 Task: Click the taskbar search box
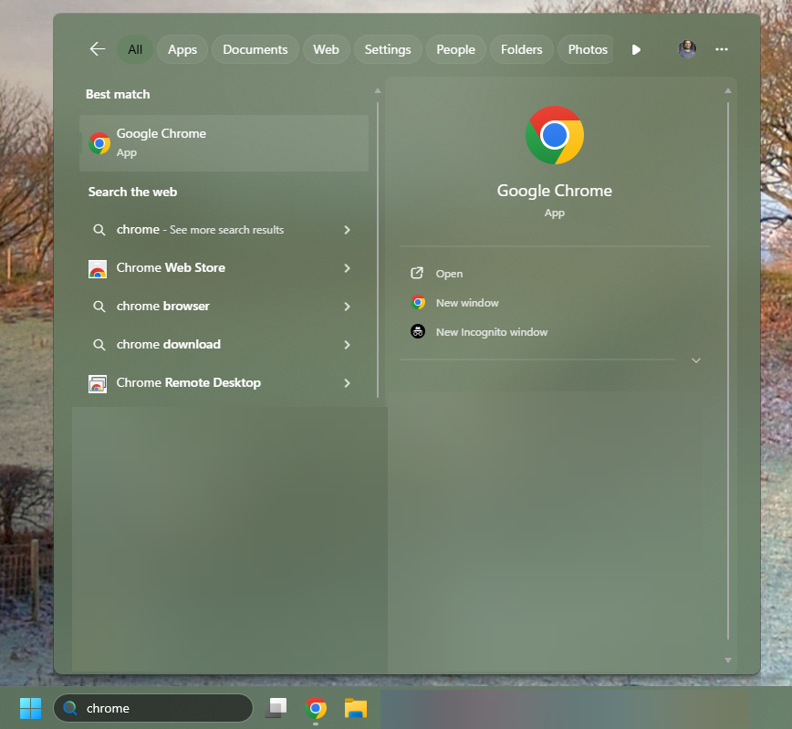(x=153, y=708)
